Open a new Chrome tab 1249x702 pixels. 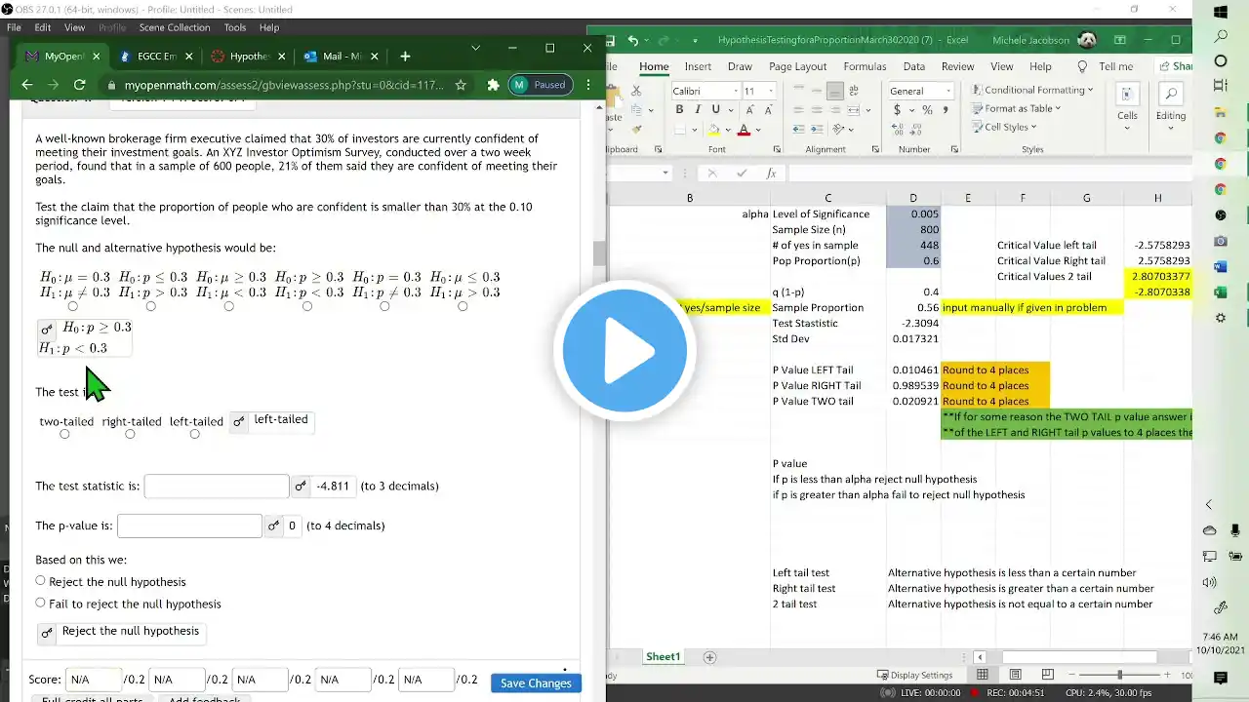click(405, 57)
